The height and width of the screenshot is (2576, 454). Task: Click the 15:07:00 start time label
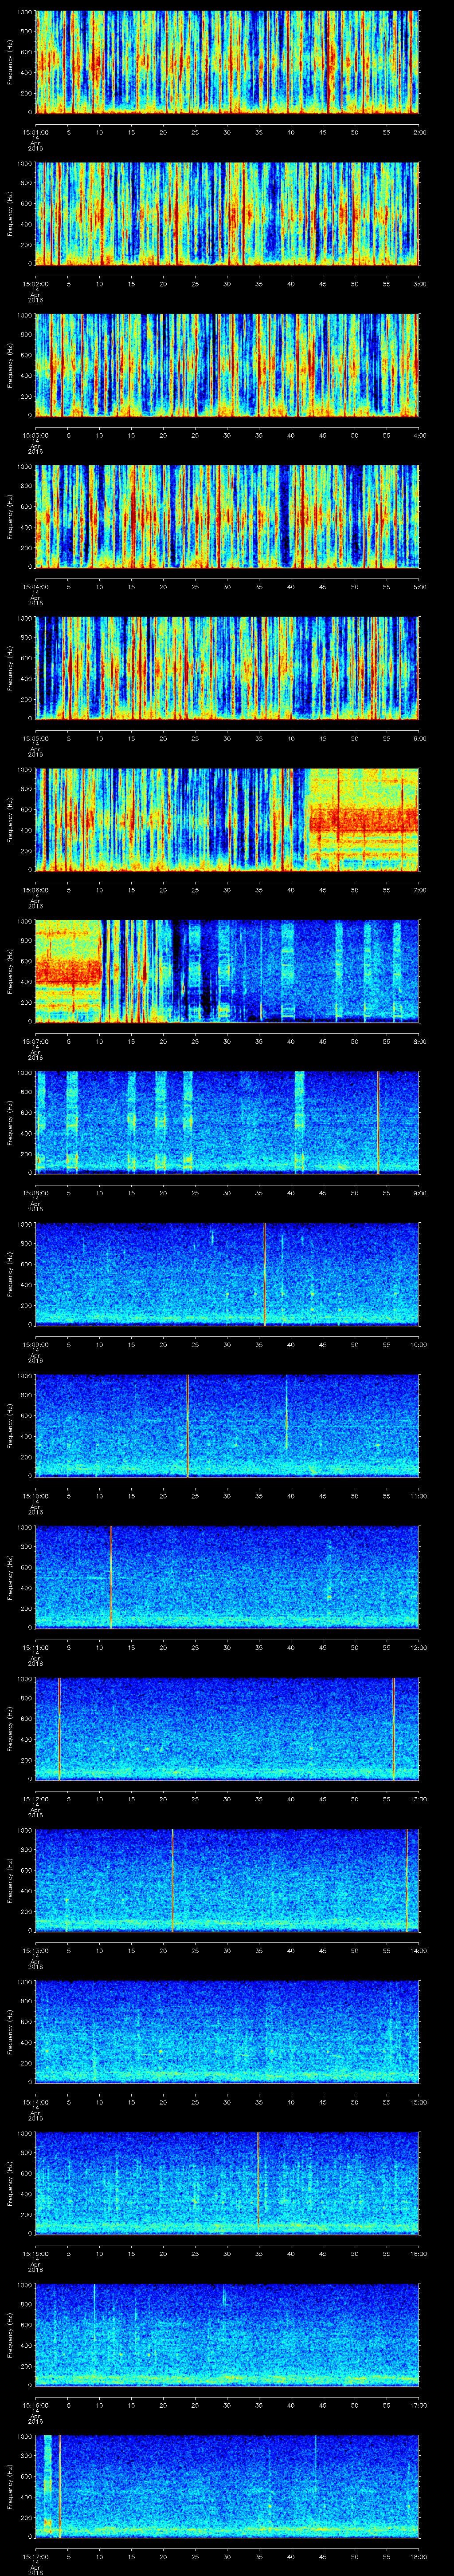click(36, 1041)
